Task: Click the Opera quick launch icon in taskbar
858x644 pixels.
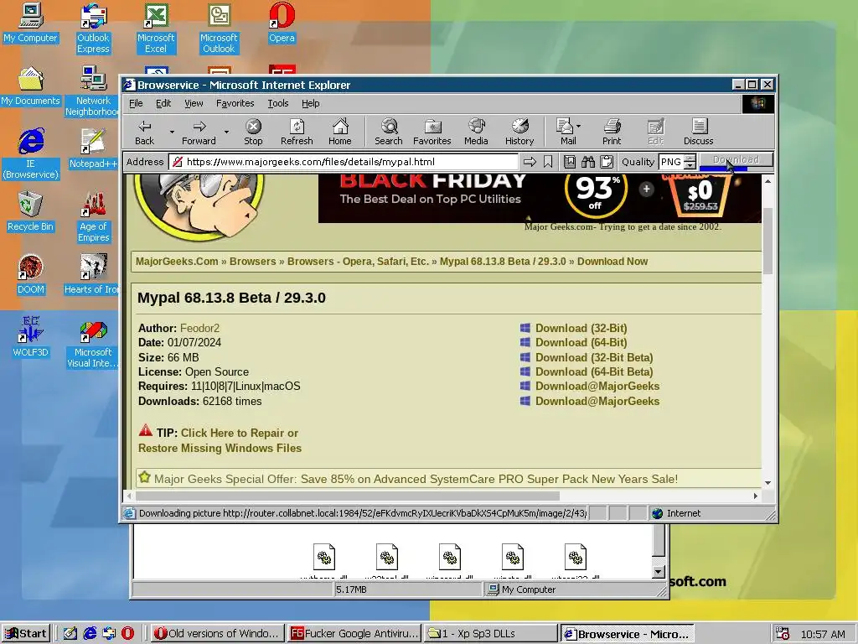Action: tap(127, 634)
